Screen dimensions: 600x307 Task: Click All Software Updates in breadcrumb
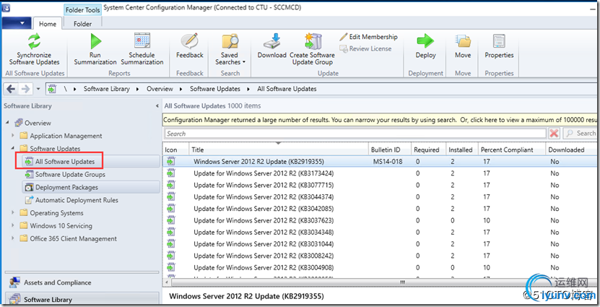click(287, 89)
